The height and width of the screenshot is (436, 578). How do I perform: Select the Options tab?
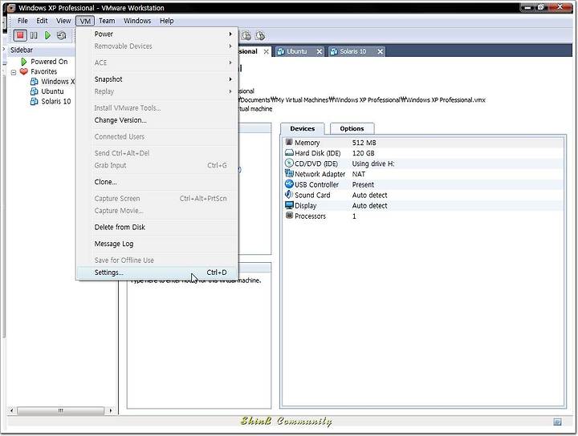(x=352, y=128)
